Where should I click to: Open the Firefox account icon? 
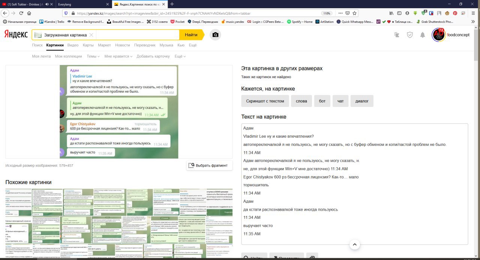click(x=407, y=13)
